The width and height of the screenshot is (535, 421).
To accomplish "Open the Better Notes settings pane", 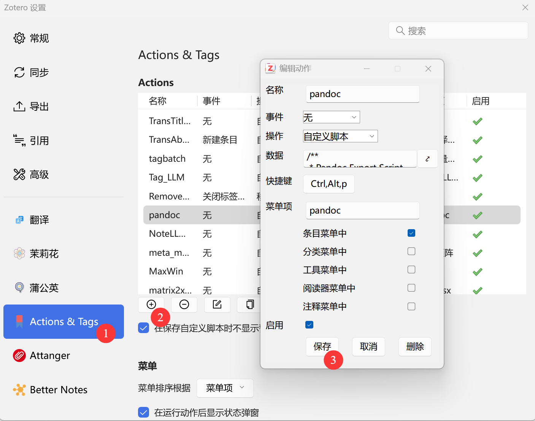I will (64, 390).
